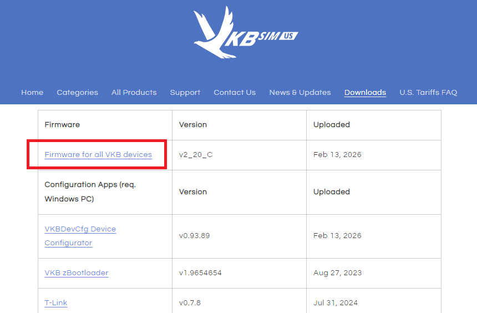Click the Aug 27, 2023 upload date
Image resolution: width=477 pixels, height=313 pixels.
(x=337, y=273)
